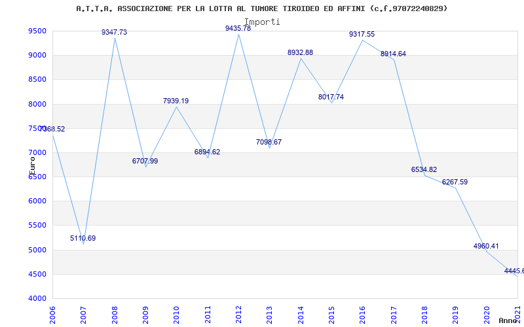Image resolution: width=524 pixels, height=327 pixels.
Task: Click the x-axis year label 2015
Action: 331,315
